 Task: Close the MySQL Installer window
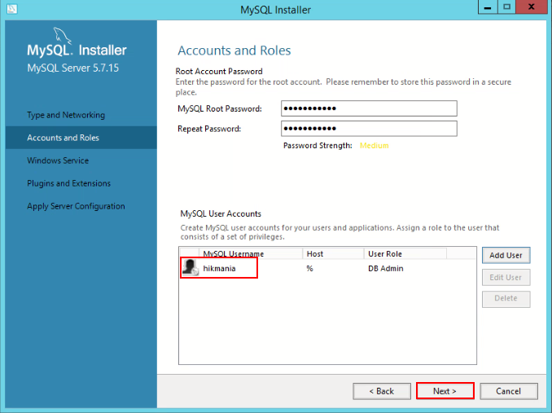click(532, 7)
